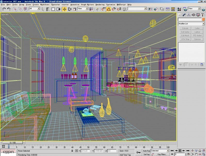206x156 pixels.
Task: Click the Configure Modifier Sets icon
Action: pyautogui.click(x=202, y=65)
